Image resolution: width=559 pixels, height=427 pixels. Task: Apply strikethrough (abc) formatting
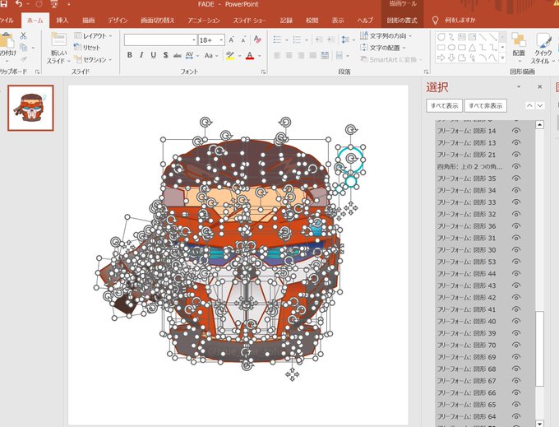178,56
